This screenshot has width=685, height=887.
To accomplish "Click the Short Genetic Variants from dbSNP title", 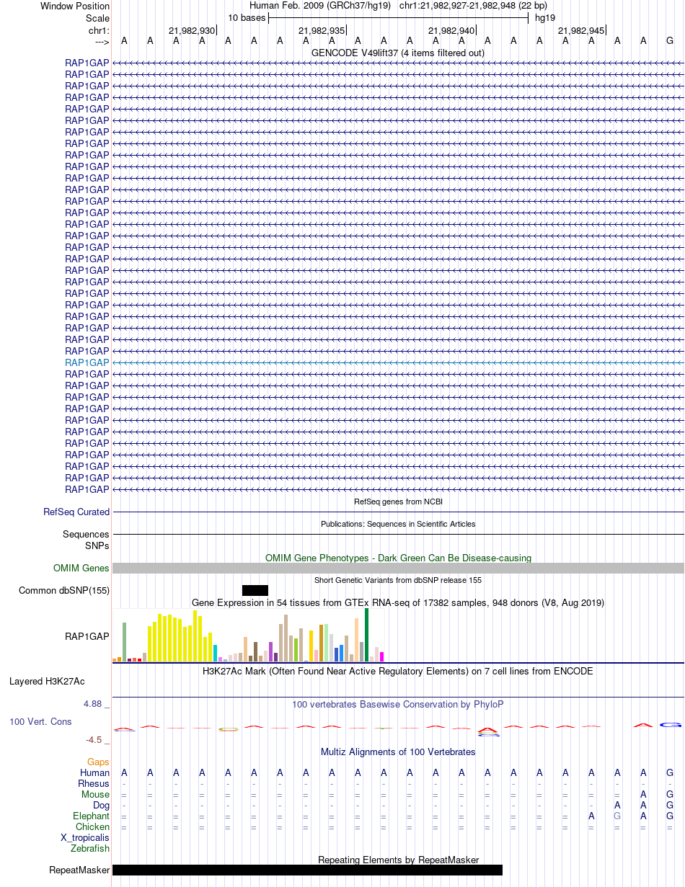I will click(x=398, y=580).
